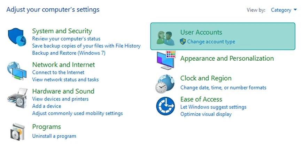Select Review your computer's status

[66, 39]
